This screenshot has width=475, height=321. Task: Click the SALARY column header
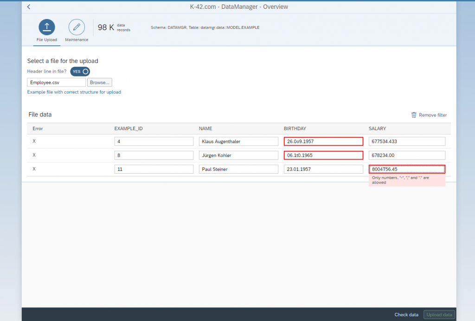(x=378, y=129)
